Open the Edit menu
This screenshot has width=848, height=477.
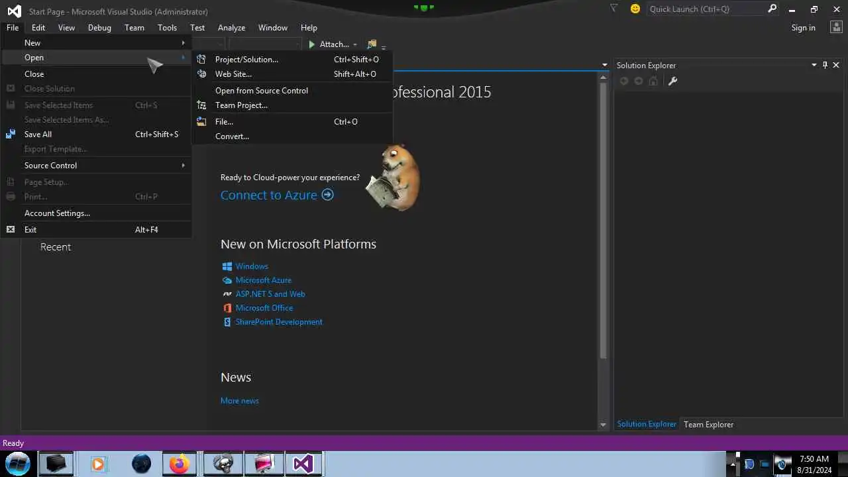click(x=38, y=27)
